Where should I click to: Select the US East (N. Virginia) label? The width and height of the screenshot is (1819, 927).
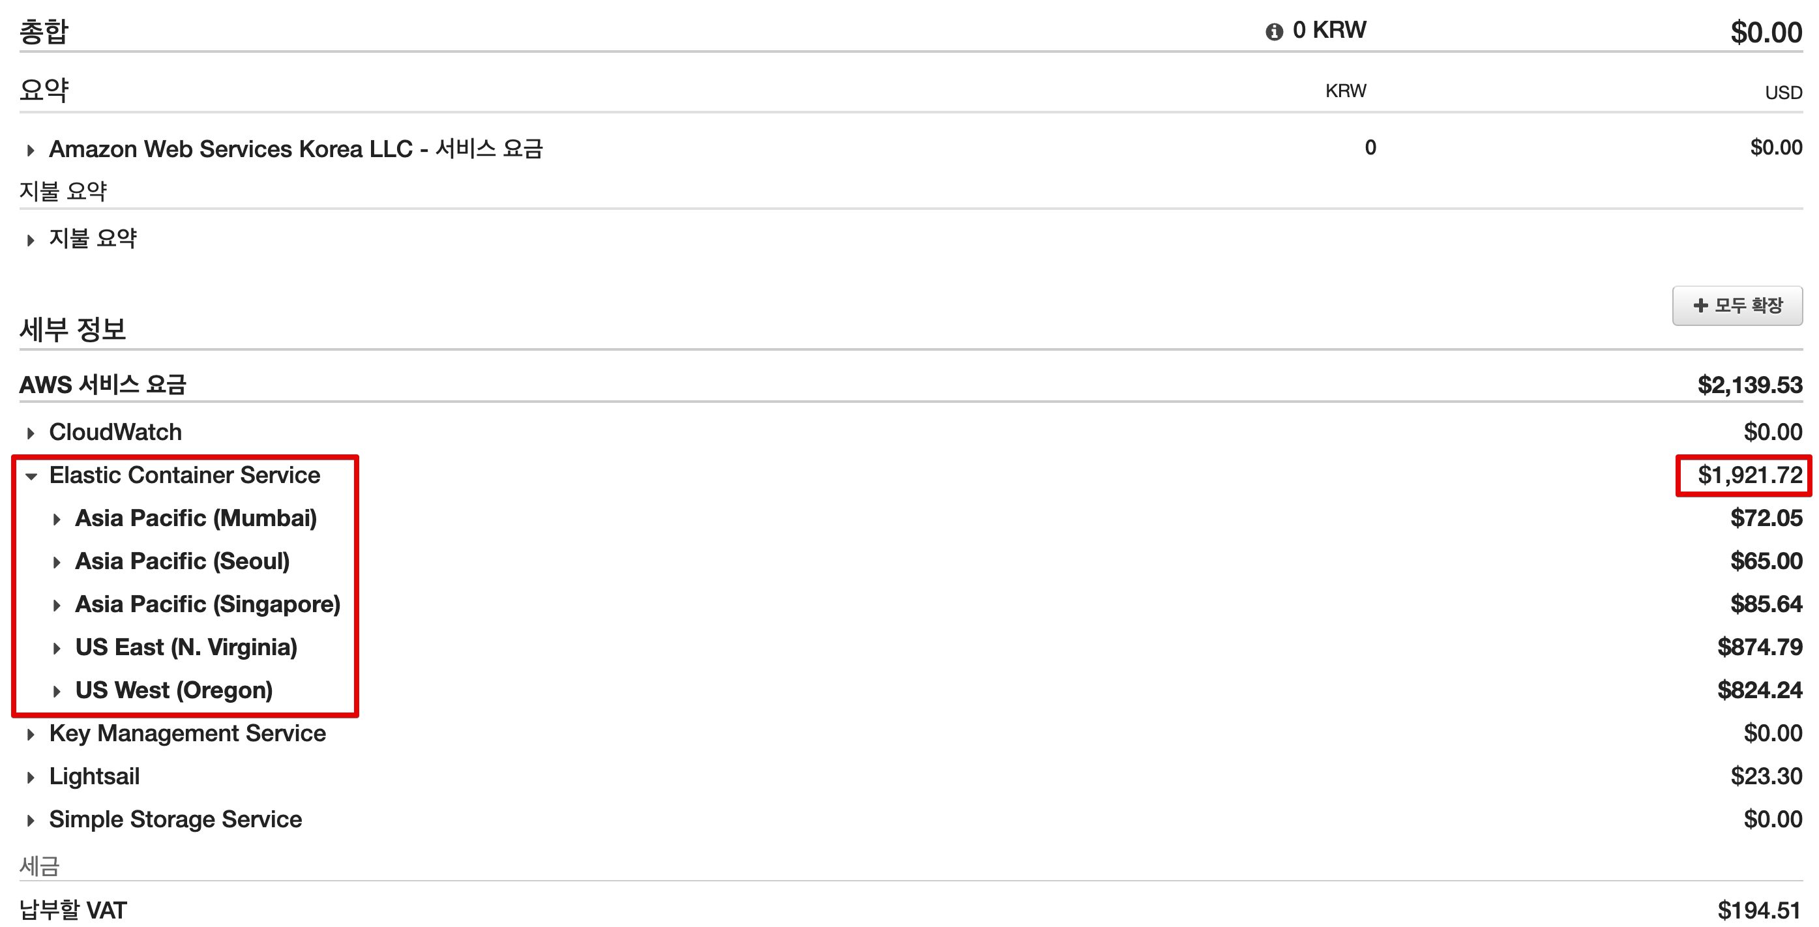pos(186,647)
